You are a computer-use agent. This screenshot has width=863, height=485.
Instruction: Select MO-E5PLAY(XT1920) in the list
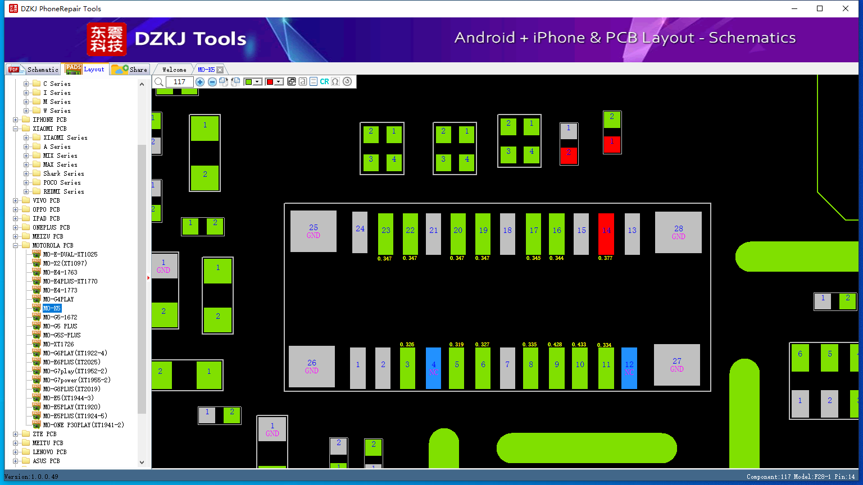[72, 407]
